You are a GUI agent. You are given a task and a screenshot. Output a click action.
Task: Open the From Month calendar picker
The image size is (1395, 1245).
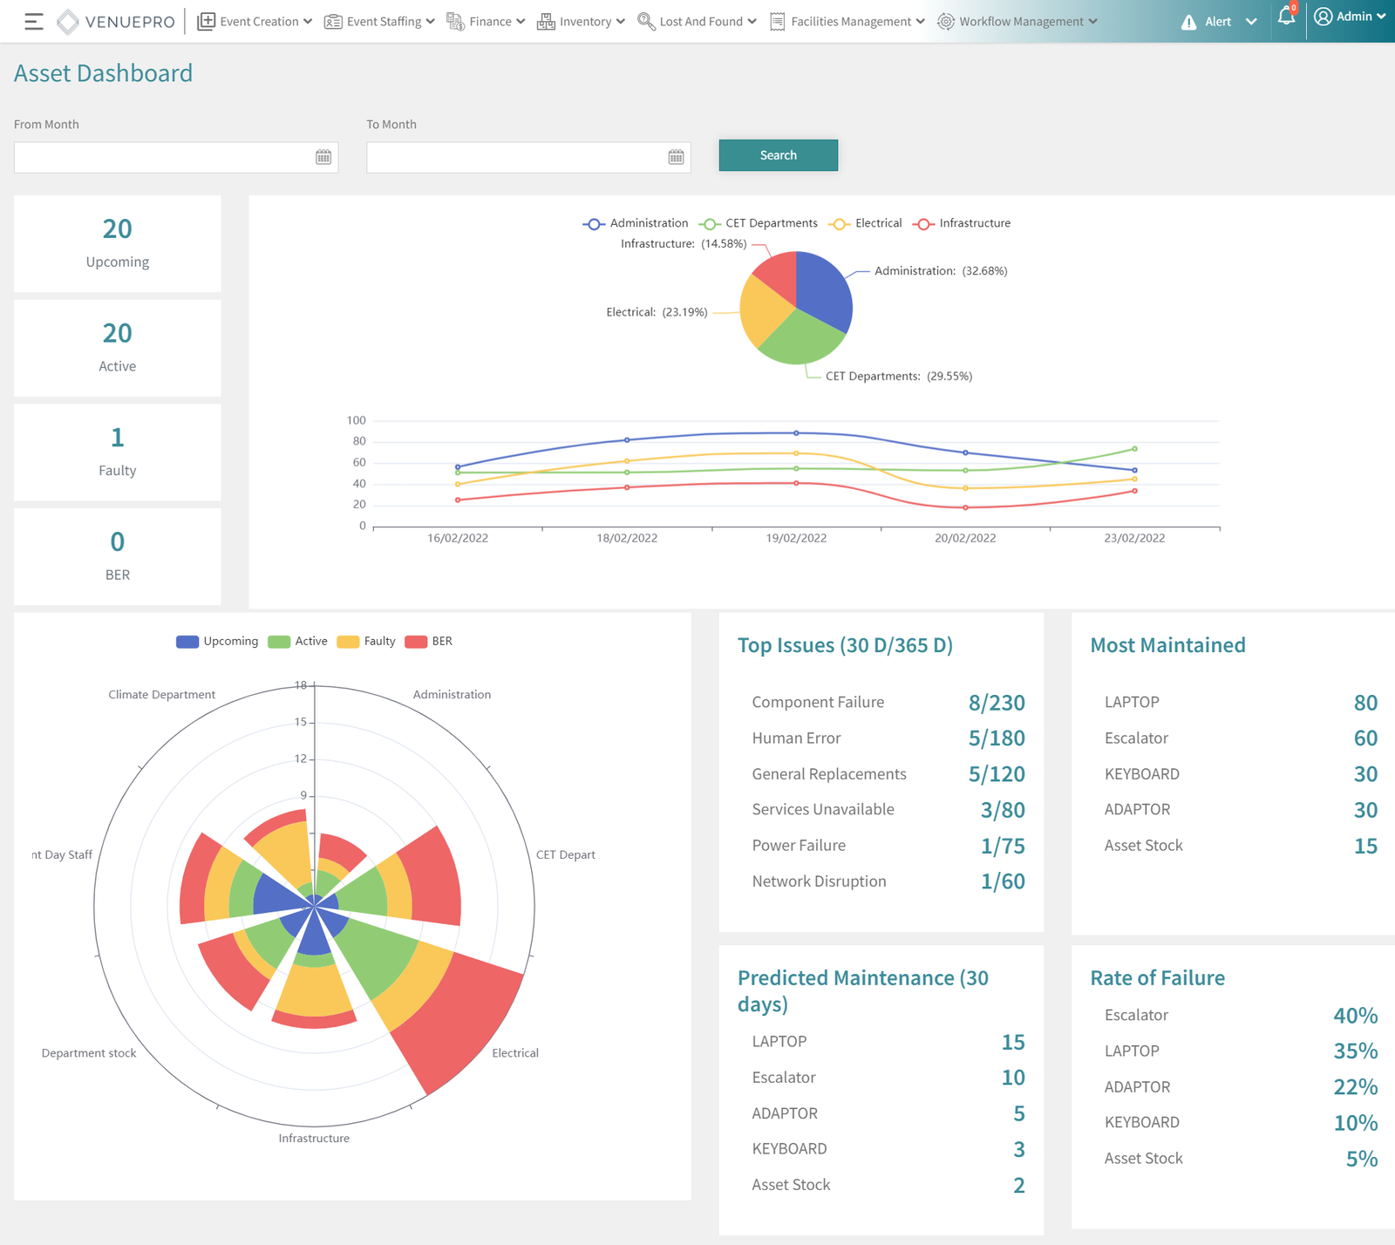[x=323, y=157]
